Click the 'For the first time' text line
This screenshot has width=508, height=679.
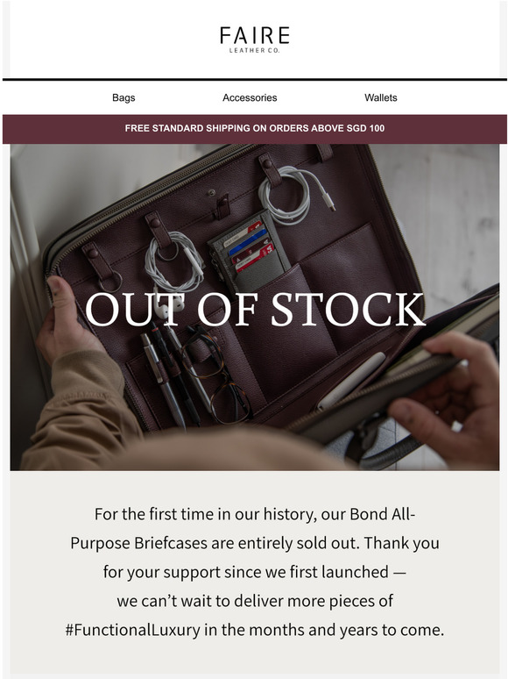click(255, 514)
